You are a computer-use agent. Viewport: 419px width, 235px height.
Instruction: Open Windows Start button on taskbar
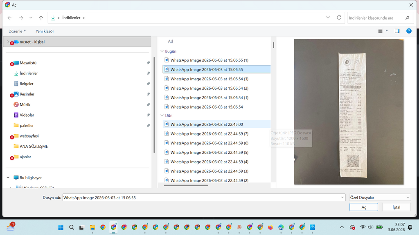(x=61, y=227)
